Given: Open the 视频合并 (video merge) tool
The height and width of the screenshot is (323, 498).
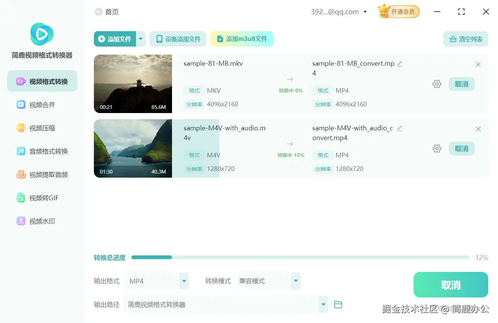Looking at the screenshot, I should [x=42, y=104].
